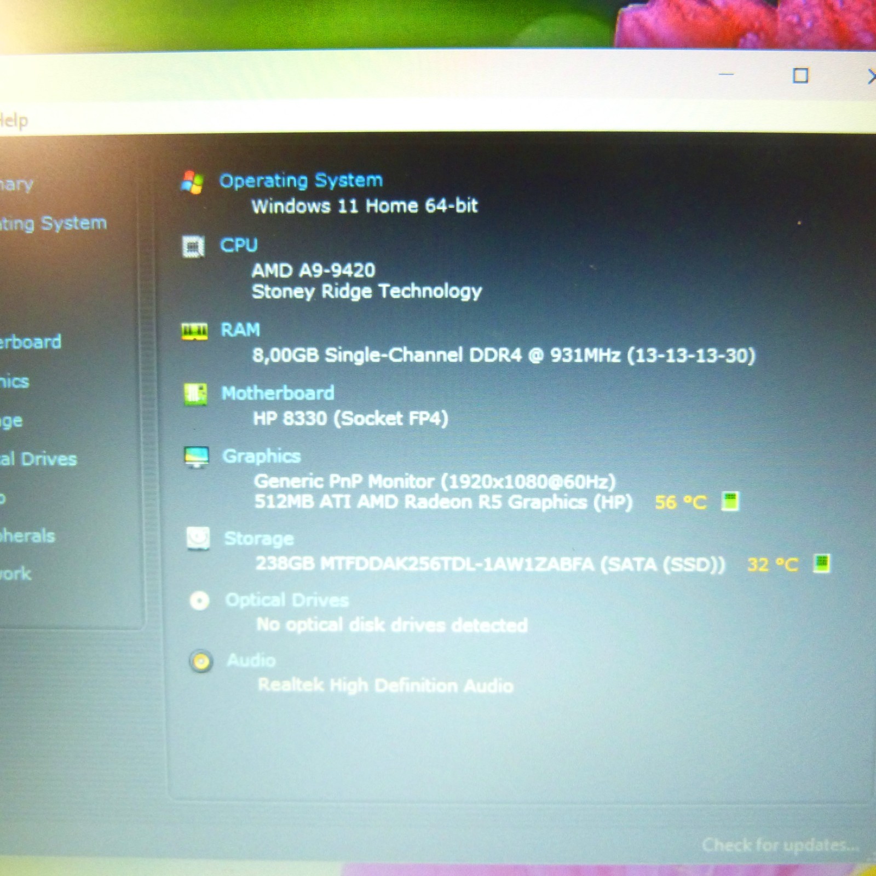Select Optical Drives in the sidebar
The image size is (876, 876).
[38, 459]
